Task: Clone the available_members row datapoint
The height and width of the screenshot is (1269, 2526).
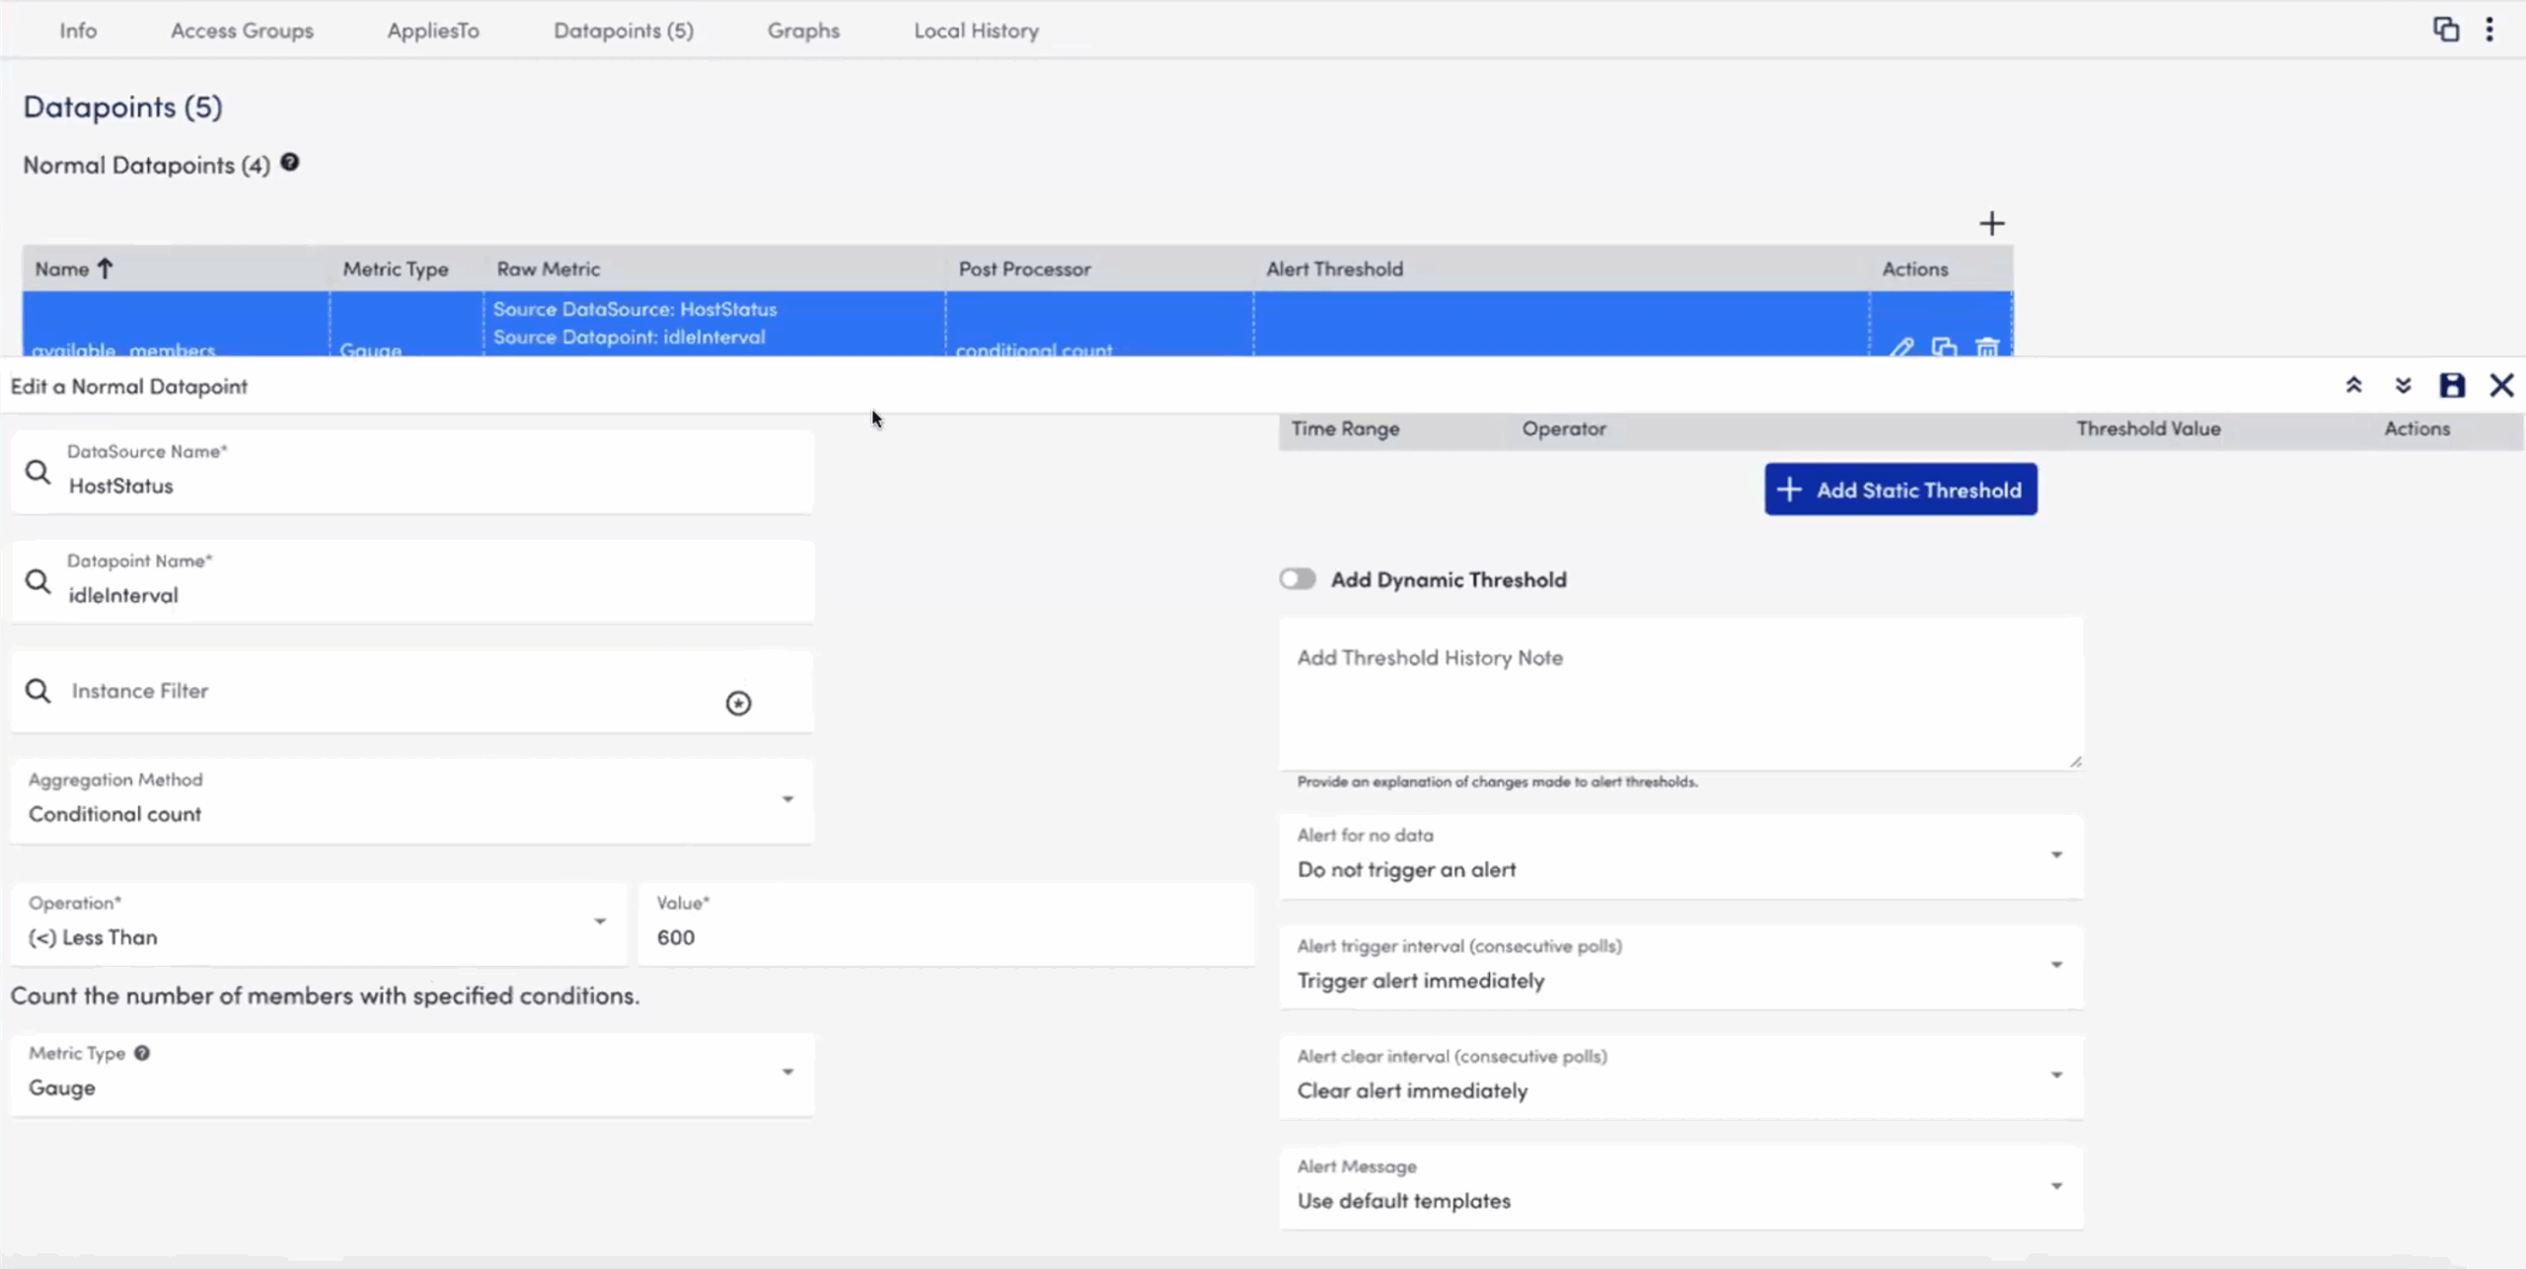Action: 1944,346
